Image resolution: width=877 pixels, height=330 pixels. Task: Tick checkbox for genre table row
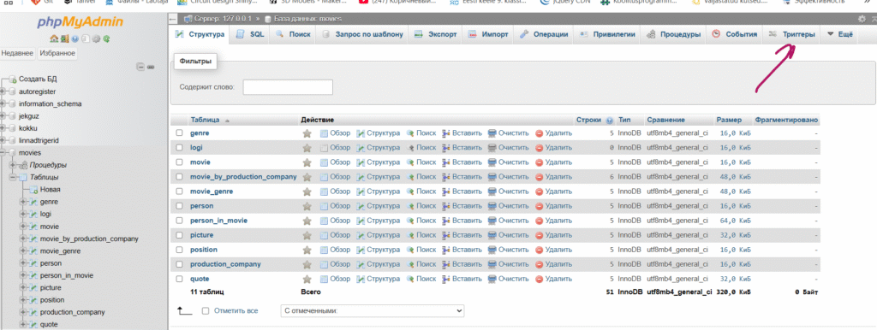180,133
